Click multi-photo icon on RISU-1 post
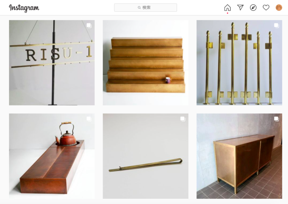The image size is (288, 204). click(89, 25)
